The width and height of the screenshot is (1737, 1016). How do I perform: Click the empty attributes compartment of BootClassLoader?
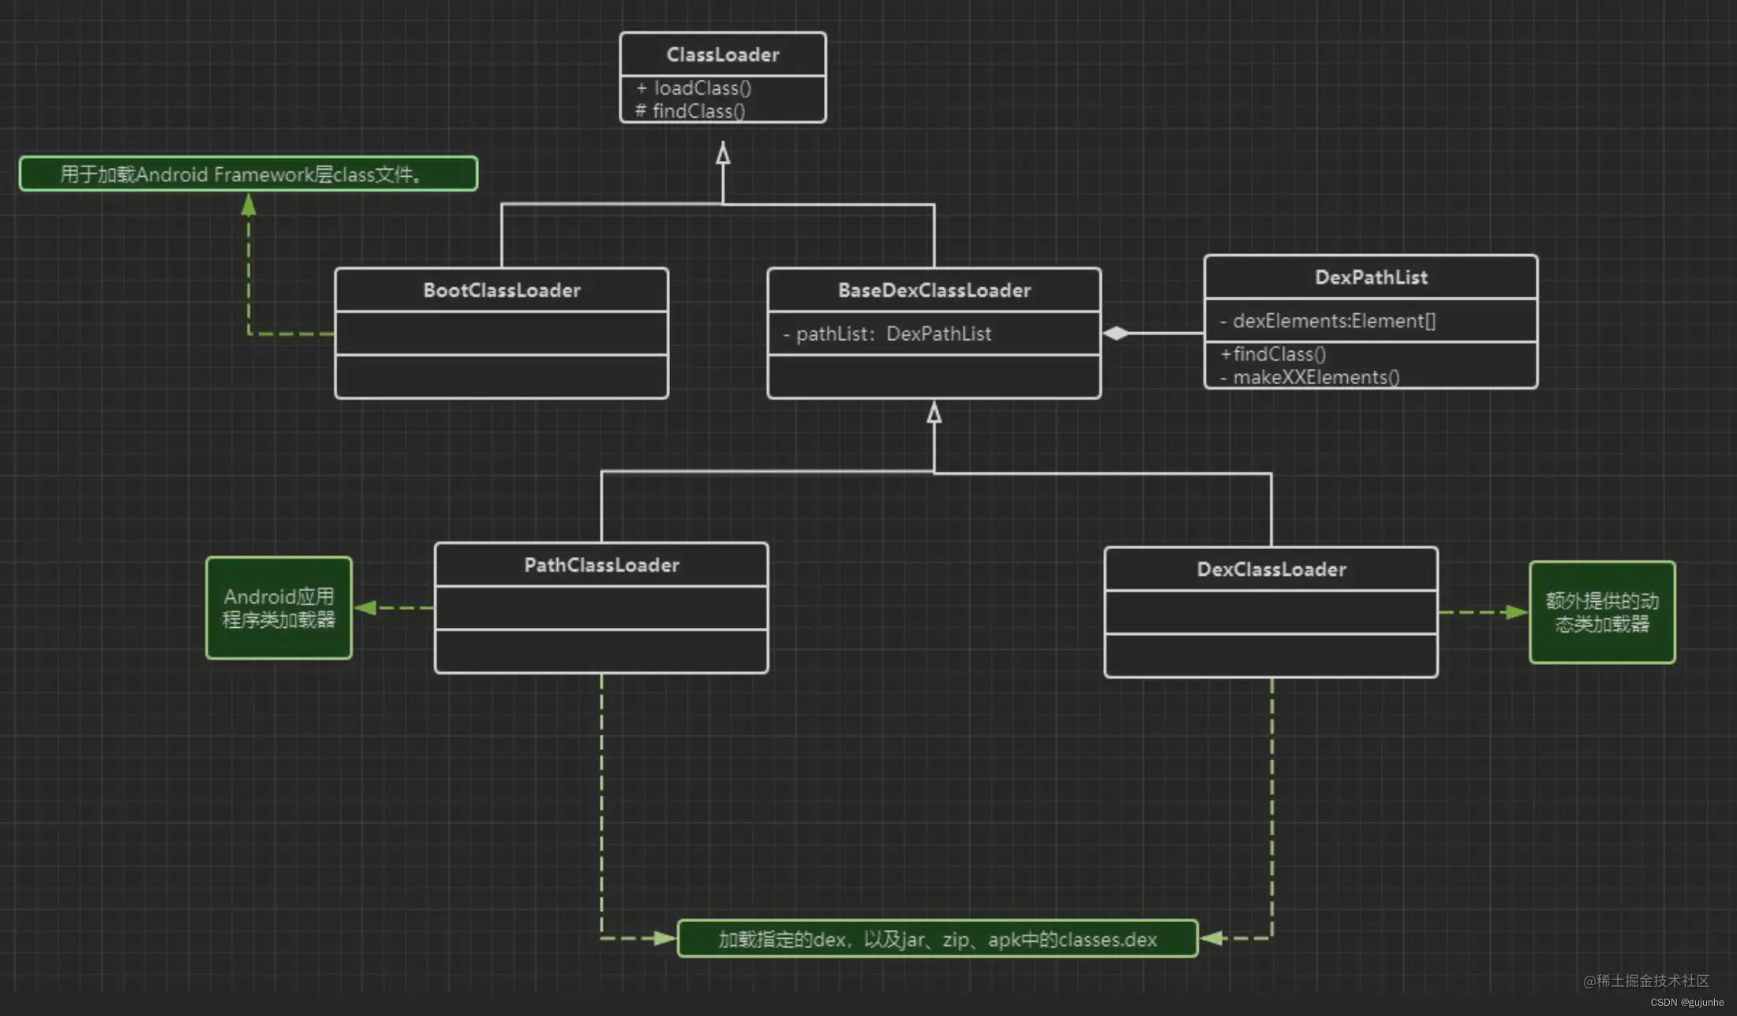pyautogui.click(x=502, y=333)
